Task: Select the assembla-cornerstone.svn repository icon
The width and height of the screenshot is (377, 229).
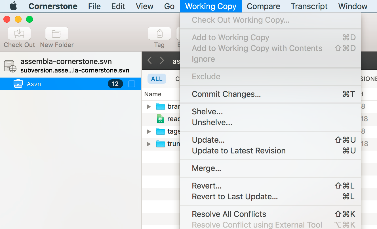Action: 10,66
